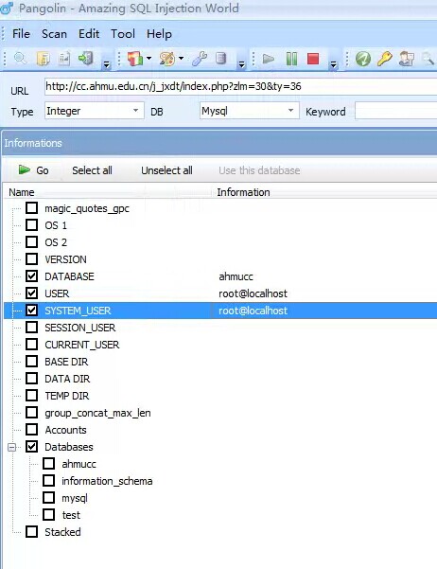Click Unselect all
Screen dimensions: 437x569
pyautogui.click(x=166, y=170)
